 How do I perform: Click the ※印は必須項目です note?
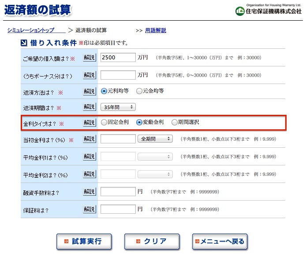pos(103,43)
